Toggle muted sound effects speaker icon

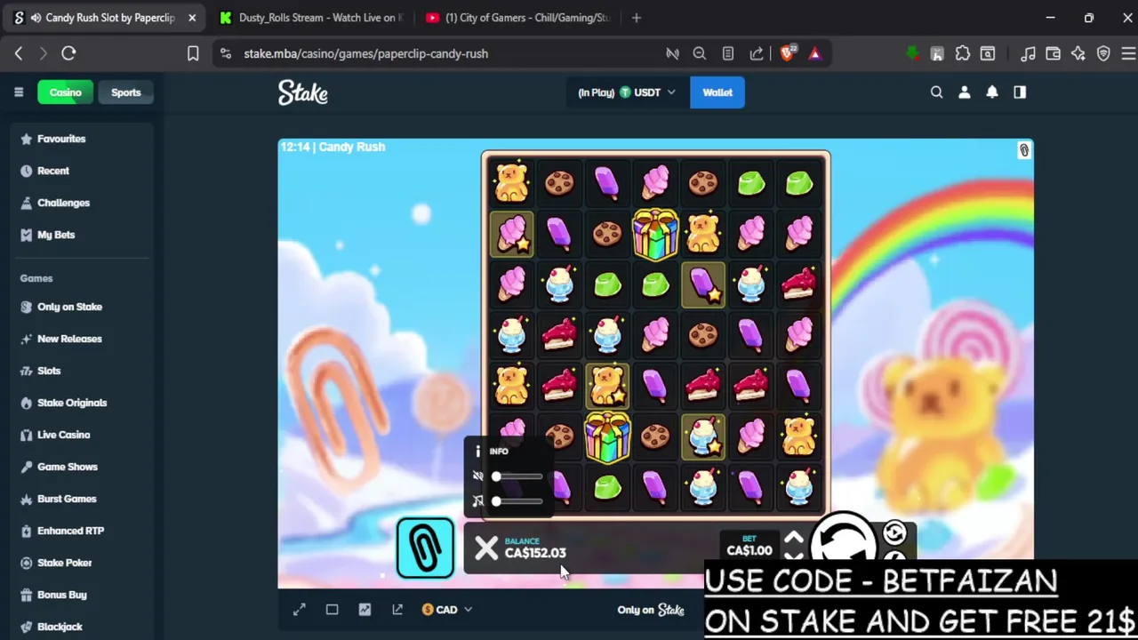478,476
